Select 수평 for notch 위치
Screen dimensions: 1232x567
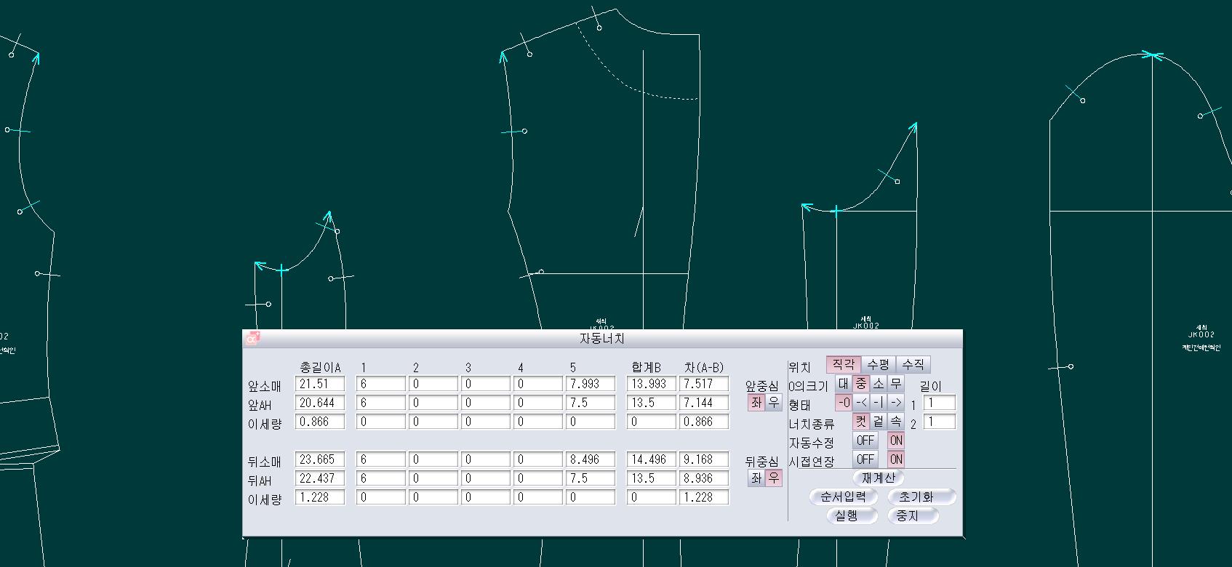(x=879, y=364)
